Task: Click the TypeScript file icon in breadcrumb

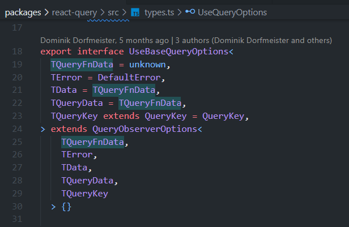Action: tap(135, 12)
